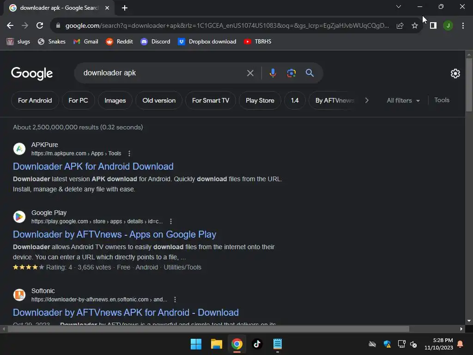Viewport: 473px width, 355px height.
Task: Search by image with Lens icon
Action: point(291,73)
